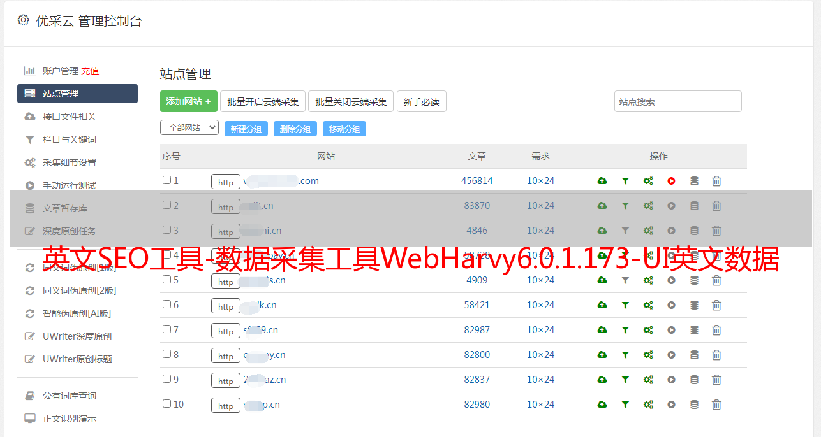Click trash icon in row 7

click(716, 330)
